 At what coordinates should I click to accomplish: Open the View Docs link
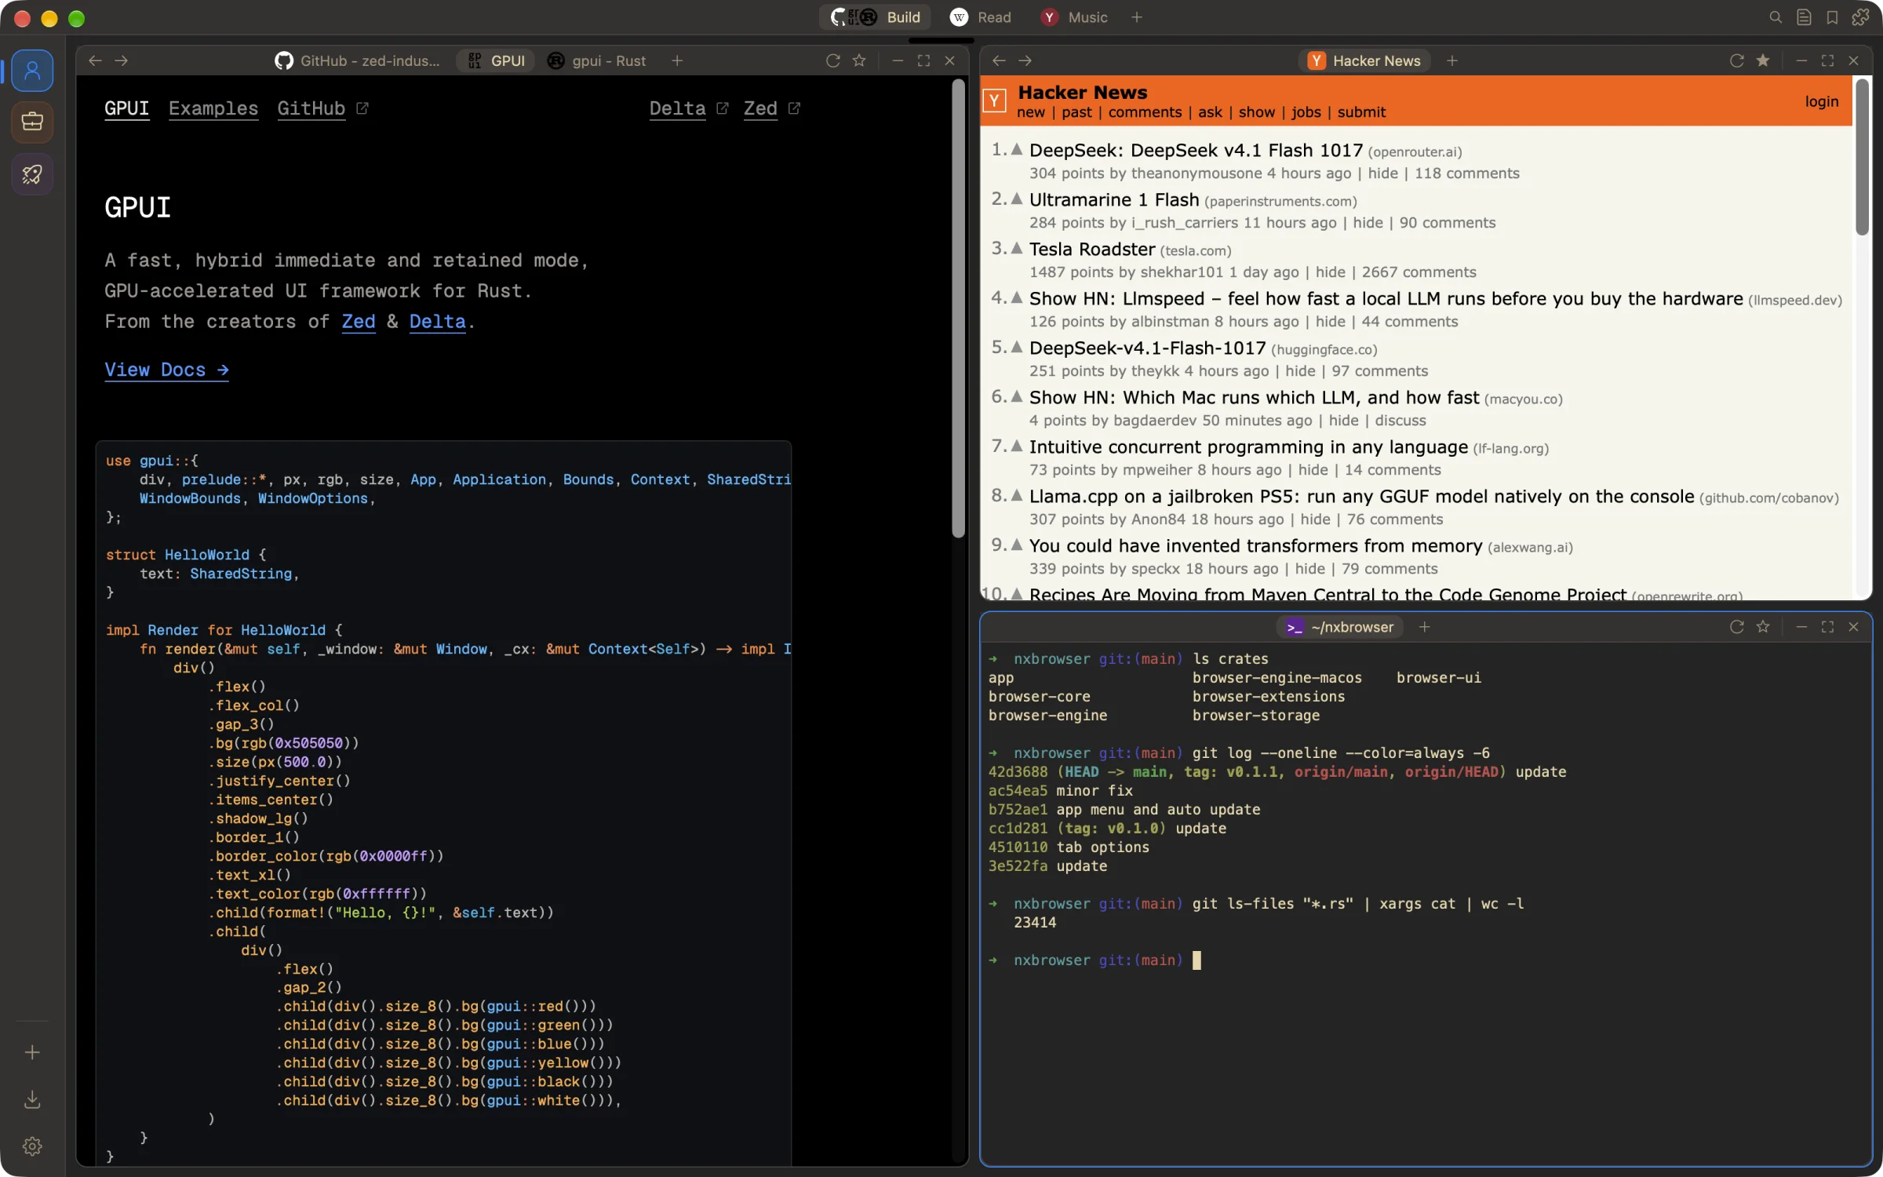pyautogui.click(x=166, y=370)
